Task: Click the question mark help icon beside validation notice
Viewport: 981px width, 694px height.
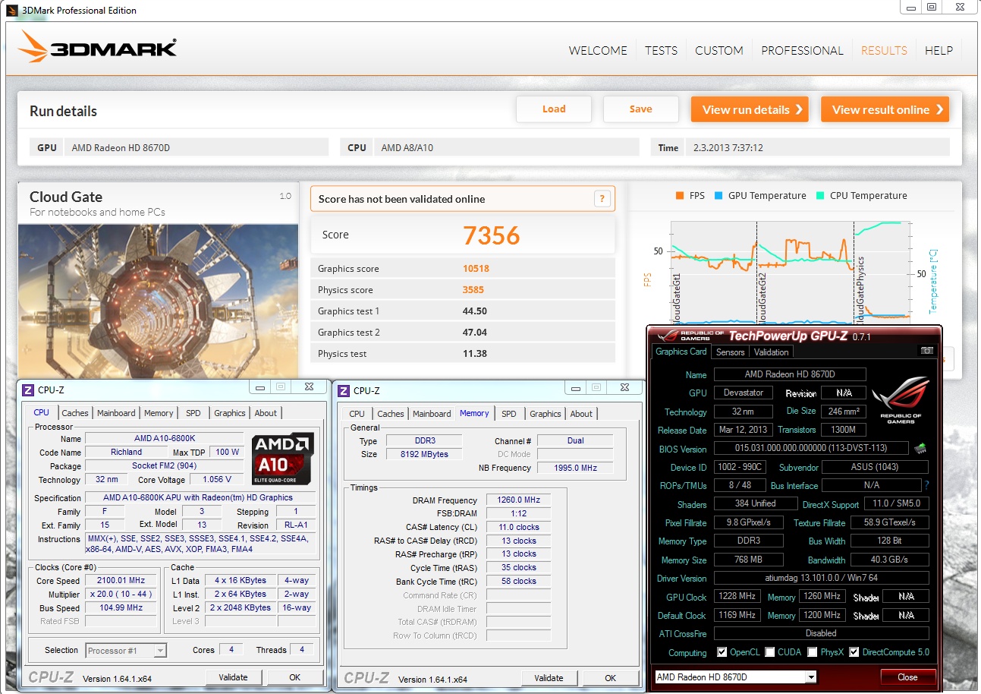Action: (602, 199)
